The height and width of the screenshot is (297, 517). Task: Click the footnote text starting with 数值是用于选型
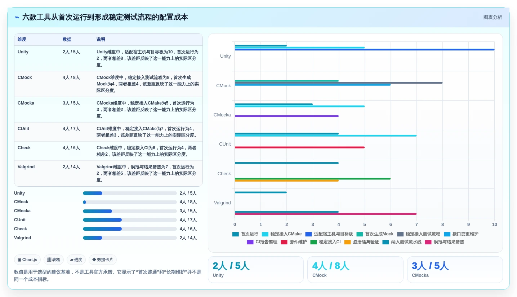[x=108, y=276]
